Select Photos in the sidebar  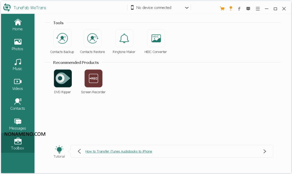17,44
